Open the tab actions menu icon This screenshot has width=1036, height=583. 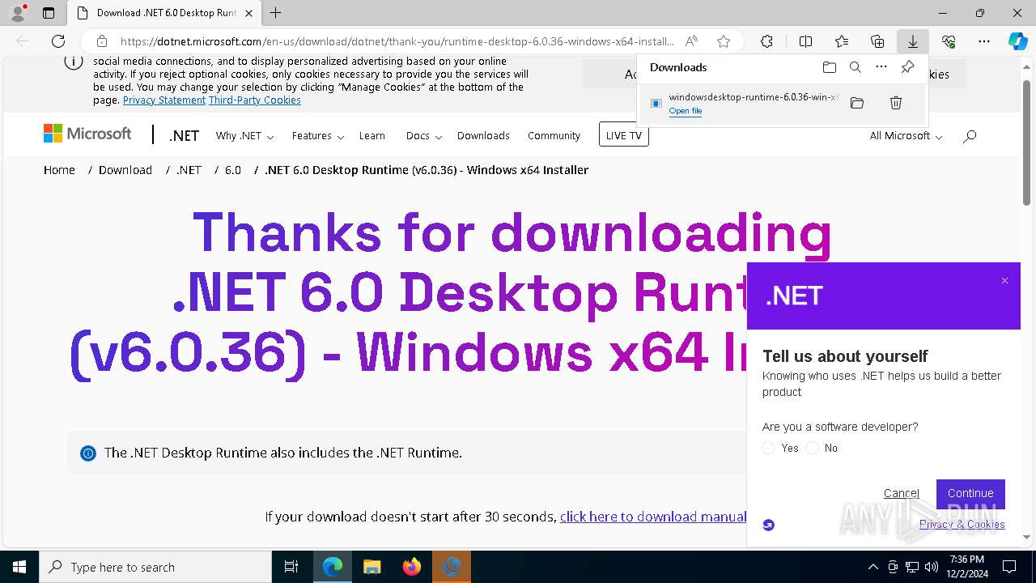coord(49,13)
